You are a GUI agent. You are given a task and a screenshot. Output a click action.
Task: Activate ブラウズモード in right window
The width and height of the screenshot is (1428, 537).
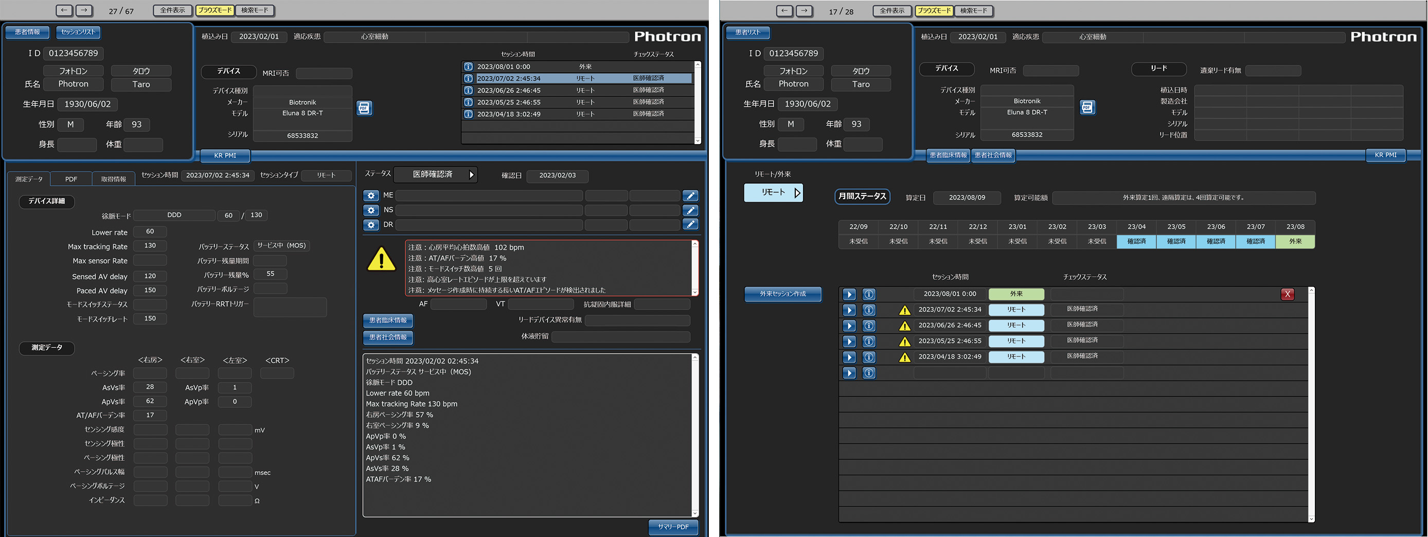(x=934, y=10)
